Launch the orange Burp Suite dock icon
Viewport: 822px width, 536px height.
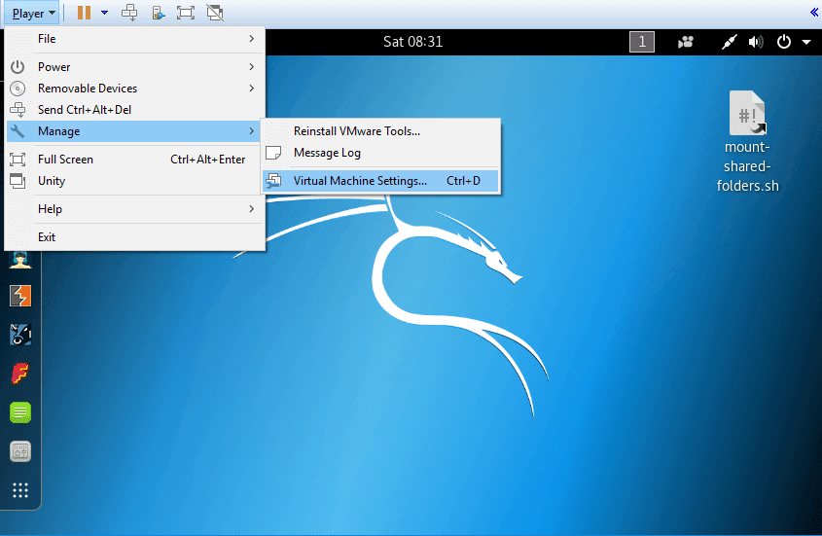[x=20, y=296]
